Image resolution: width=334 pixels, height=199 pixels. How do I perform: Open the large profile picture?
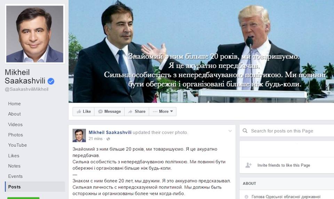[35, 34]
